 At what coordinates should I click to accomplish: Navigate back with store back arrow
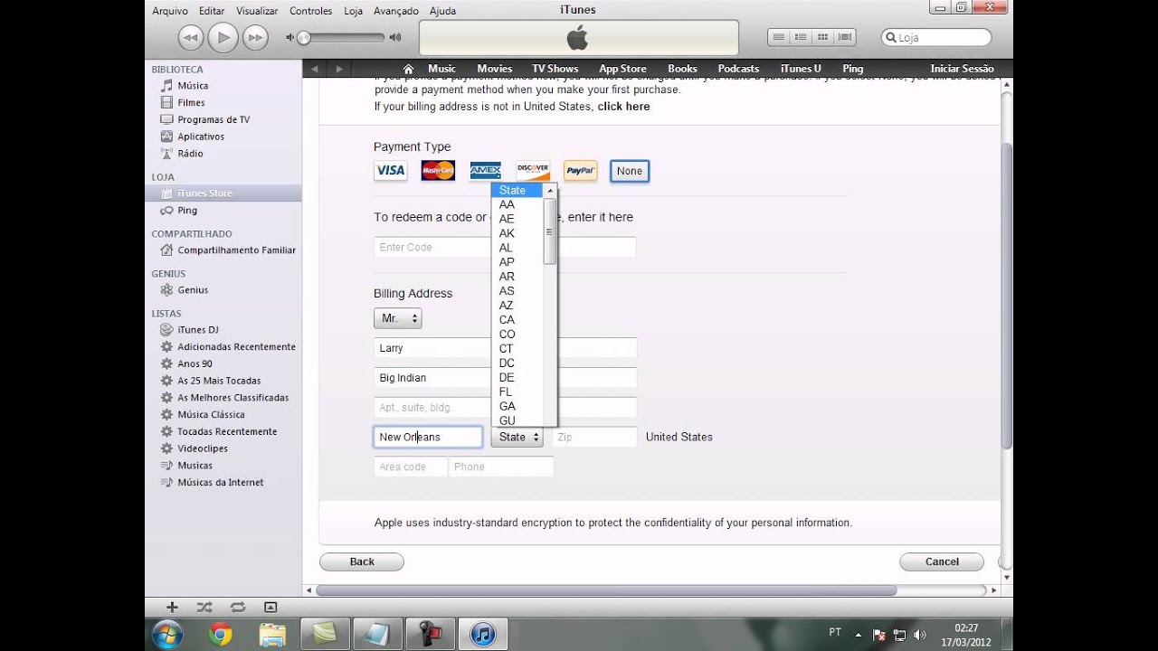coord(315,69)
